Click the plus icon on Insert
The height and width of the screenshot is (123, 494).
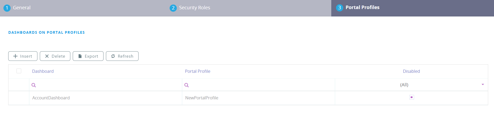point(15,56)
